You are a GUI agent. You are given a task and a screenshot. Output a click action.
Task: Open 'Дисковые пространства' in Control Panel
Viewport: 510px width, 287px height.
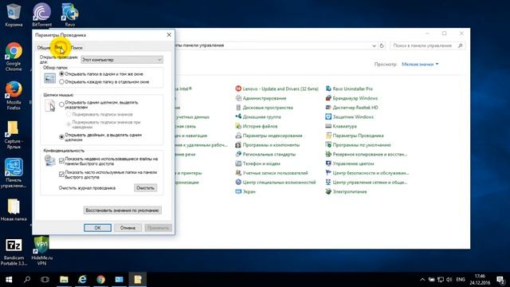click(x=264, y=108)
